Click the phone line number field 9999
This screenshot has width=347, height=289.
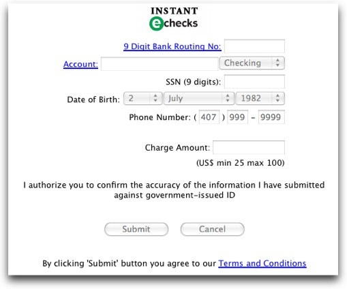(271, 117)
